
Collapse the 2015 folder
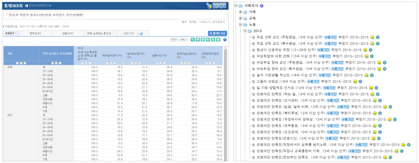pyautogui.click(x=245, y=31)
